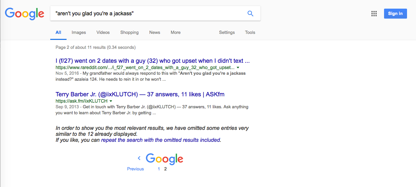Viewport: 416px width, 187px height.
Task: Click the 'Sep 9, 2013' snippet text
Action: point(68,107)
